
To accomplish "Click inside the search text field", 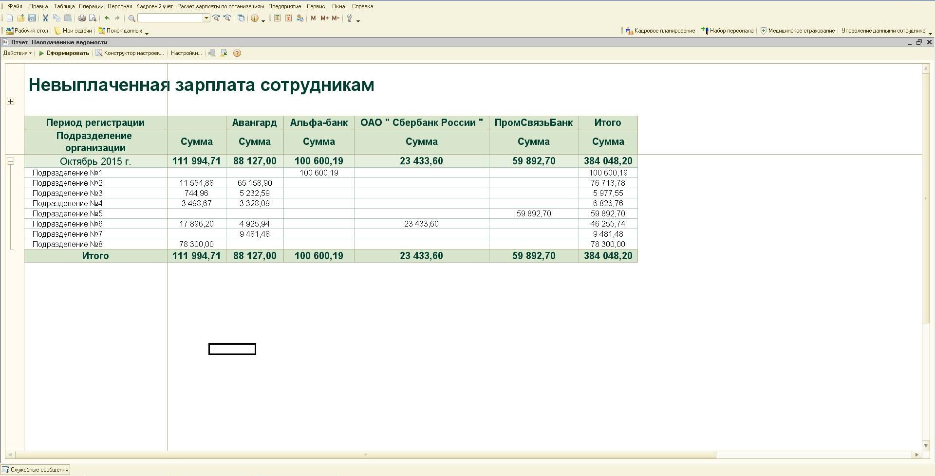I will click(x=170, y=18).
